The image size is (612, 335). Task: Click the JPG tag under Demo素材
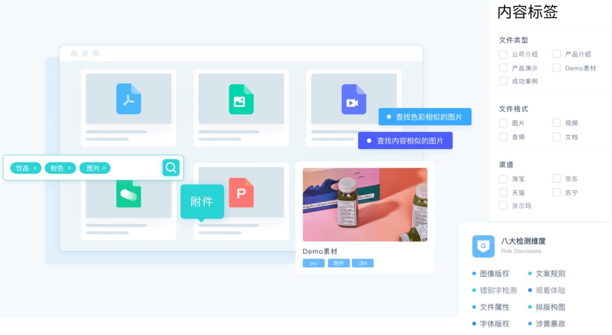[313, 263]
